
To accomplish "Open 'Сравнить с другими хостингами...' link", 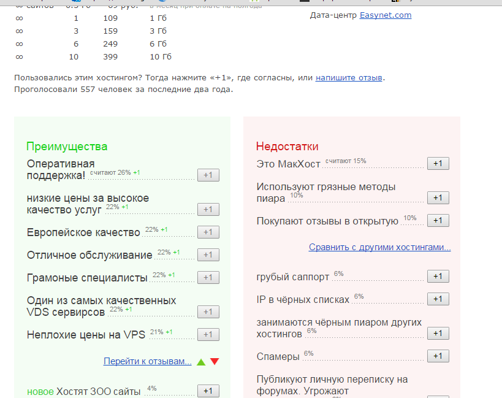I will (379, 247).
